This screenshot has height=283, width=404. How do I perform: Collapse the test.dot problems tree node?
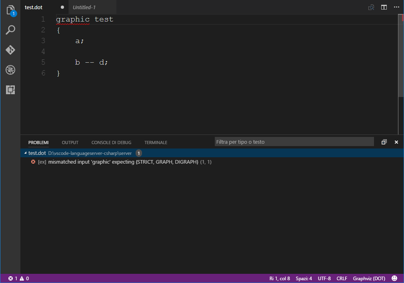coord(25,153)
